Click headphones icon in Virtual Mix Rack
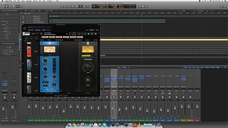Screen dimensions: 228x128 (x=92, y=34)
